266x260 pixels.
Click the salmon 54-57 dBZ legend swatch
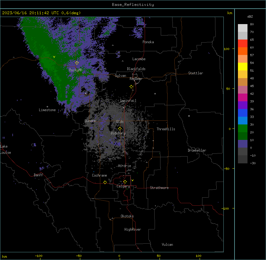243,59
